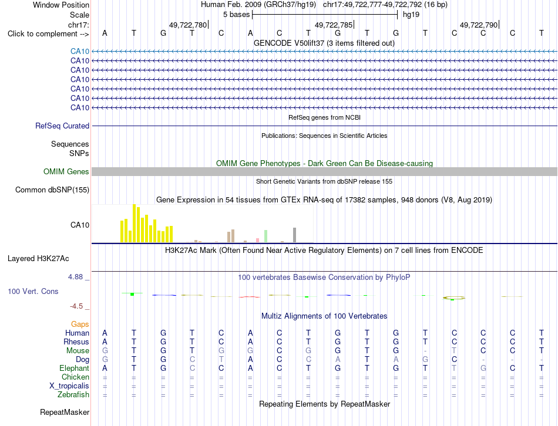Click the Sequences subtrack label
Viewport: 558px width, 426px height.
tap(70, 144)
